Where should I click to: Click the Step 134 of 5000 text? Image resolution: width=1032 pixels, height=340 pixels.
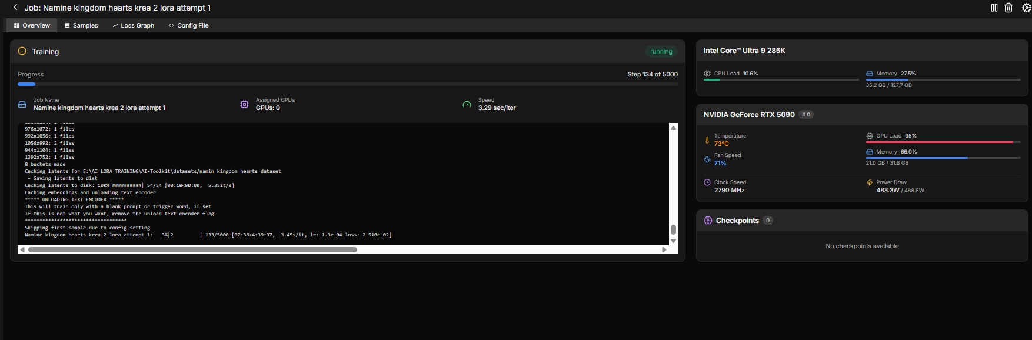(653, 74)
